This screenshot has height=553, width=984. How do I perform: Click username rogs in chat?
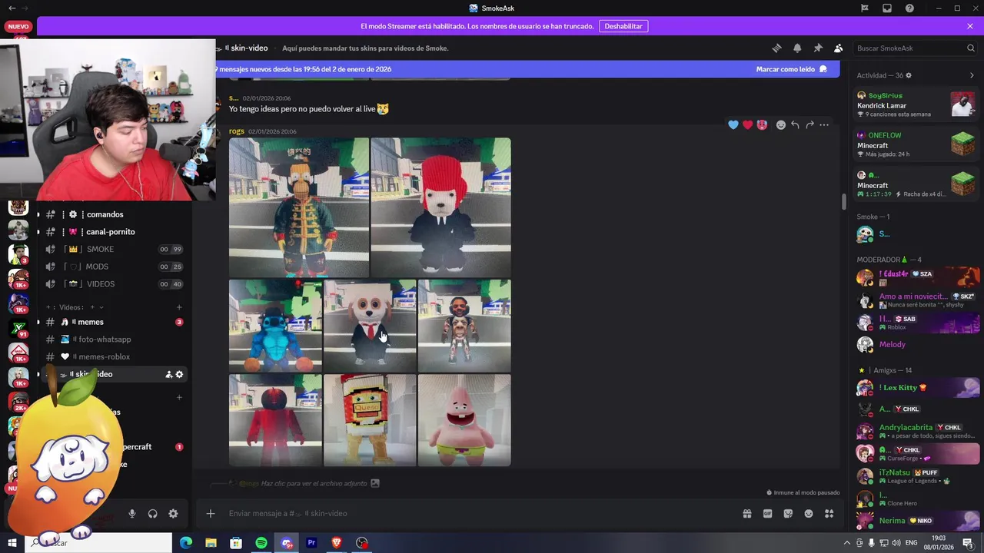[x=237, y=131]
